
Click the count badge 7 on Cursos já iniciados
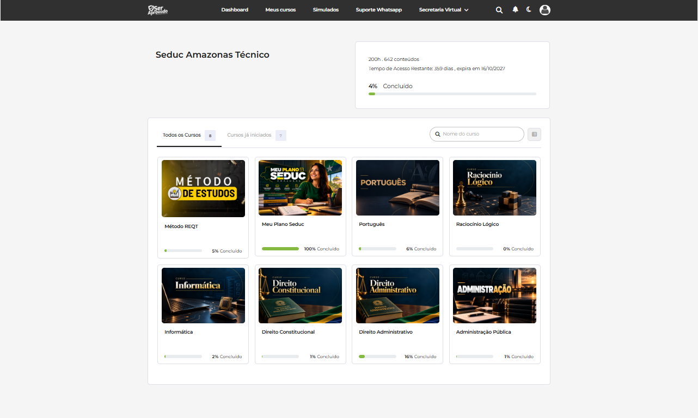pos(281,136)
